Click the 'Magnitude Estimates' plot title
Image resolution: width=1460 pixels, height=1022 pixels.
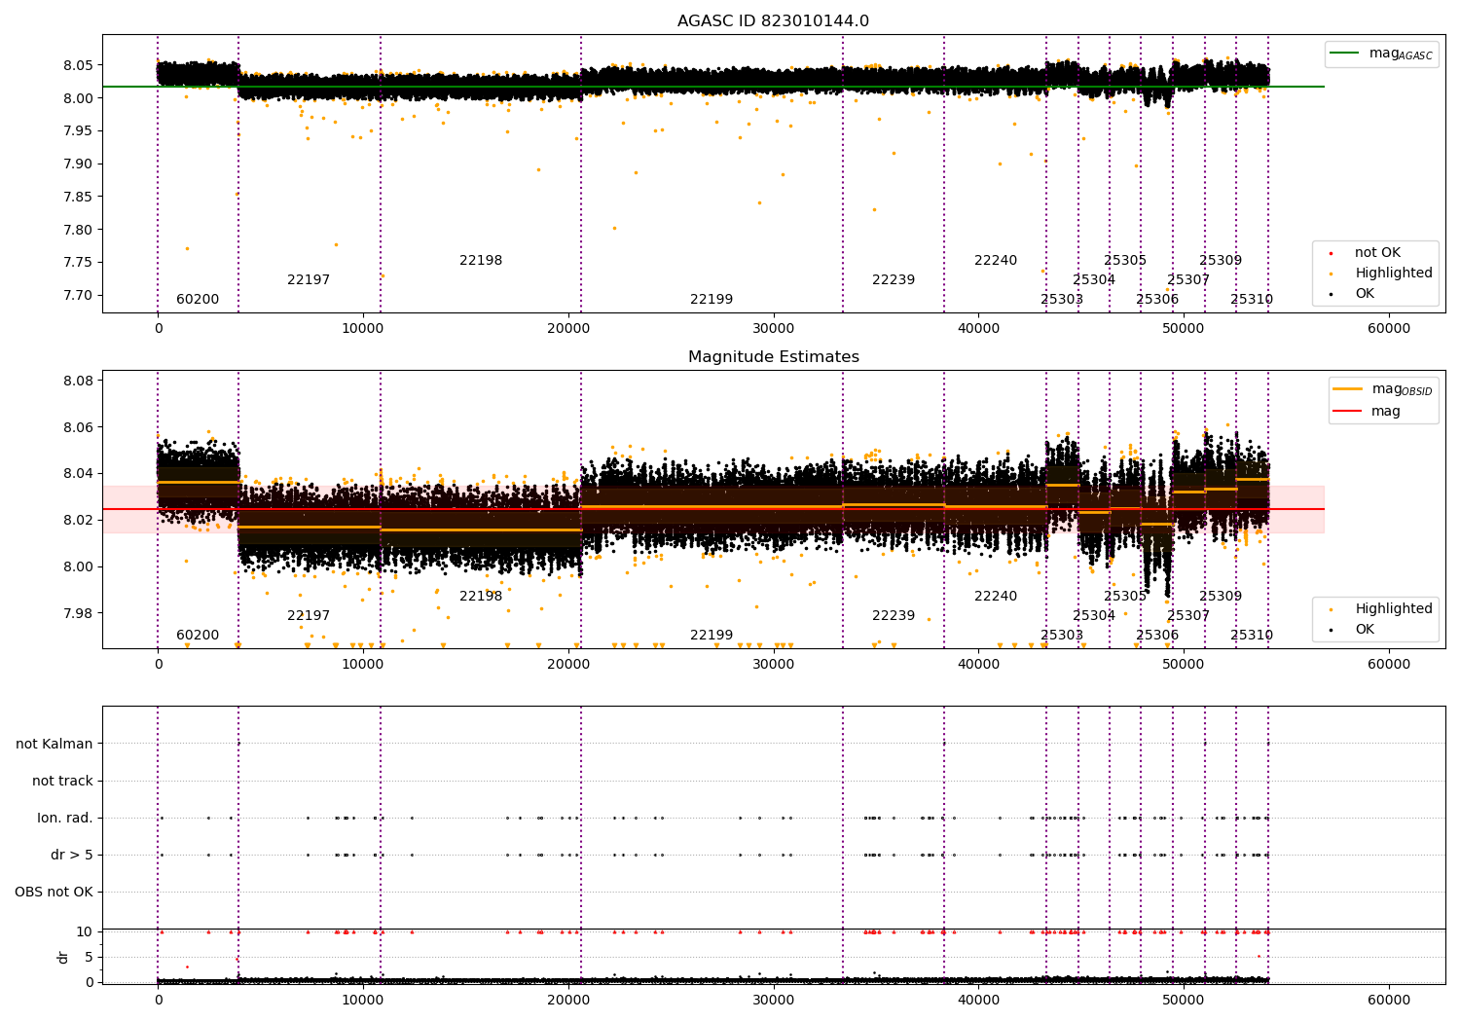click(x=773, y=357)
